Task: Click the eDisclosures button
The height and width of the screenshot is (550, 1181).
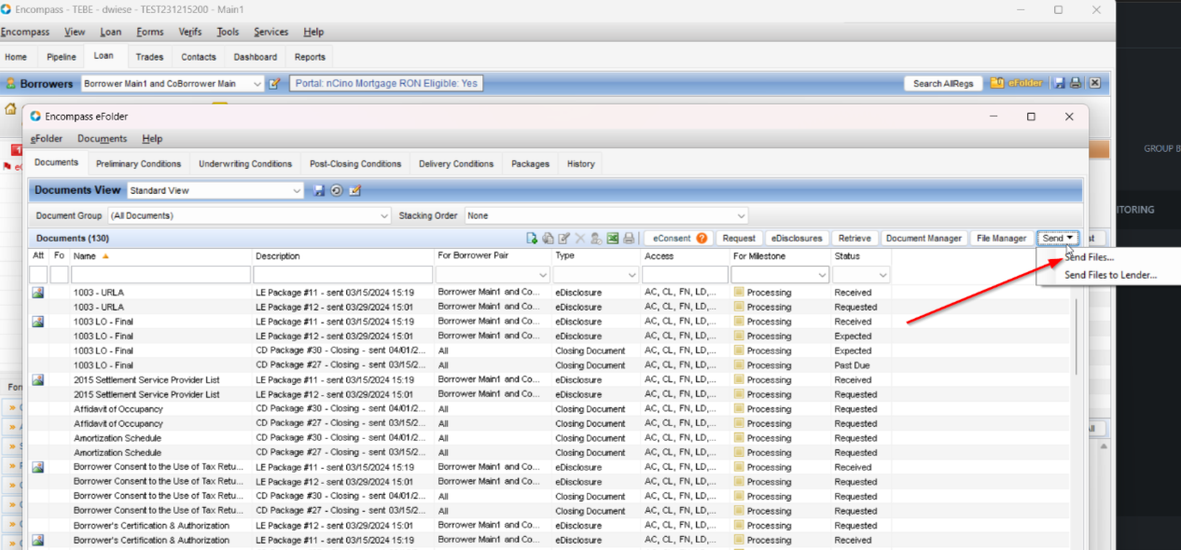Action: click(x=796, y=239)
